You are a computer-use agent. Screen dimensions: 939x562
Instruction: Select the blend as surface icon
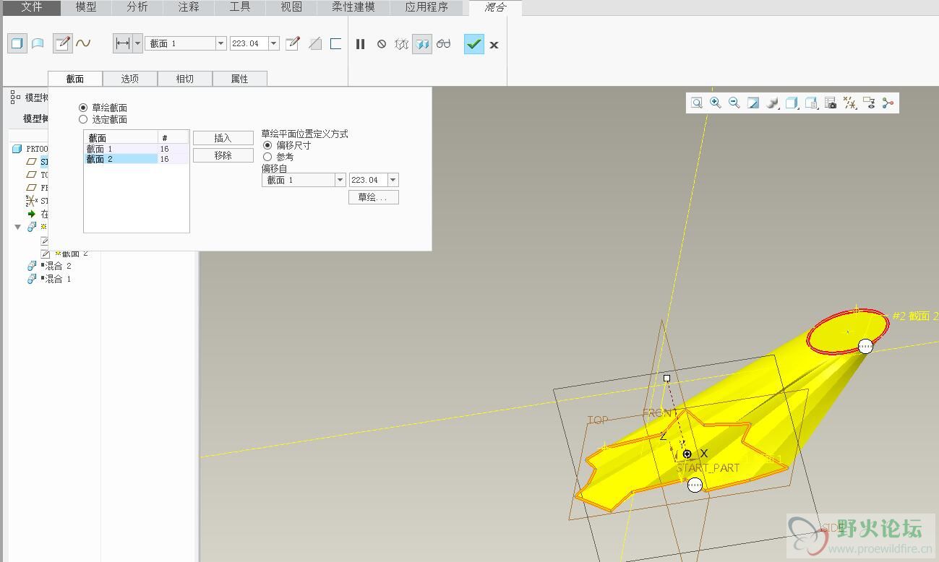[38, 43]
